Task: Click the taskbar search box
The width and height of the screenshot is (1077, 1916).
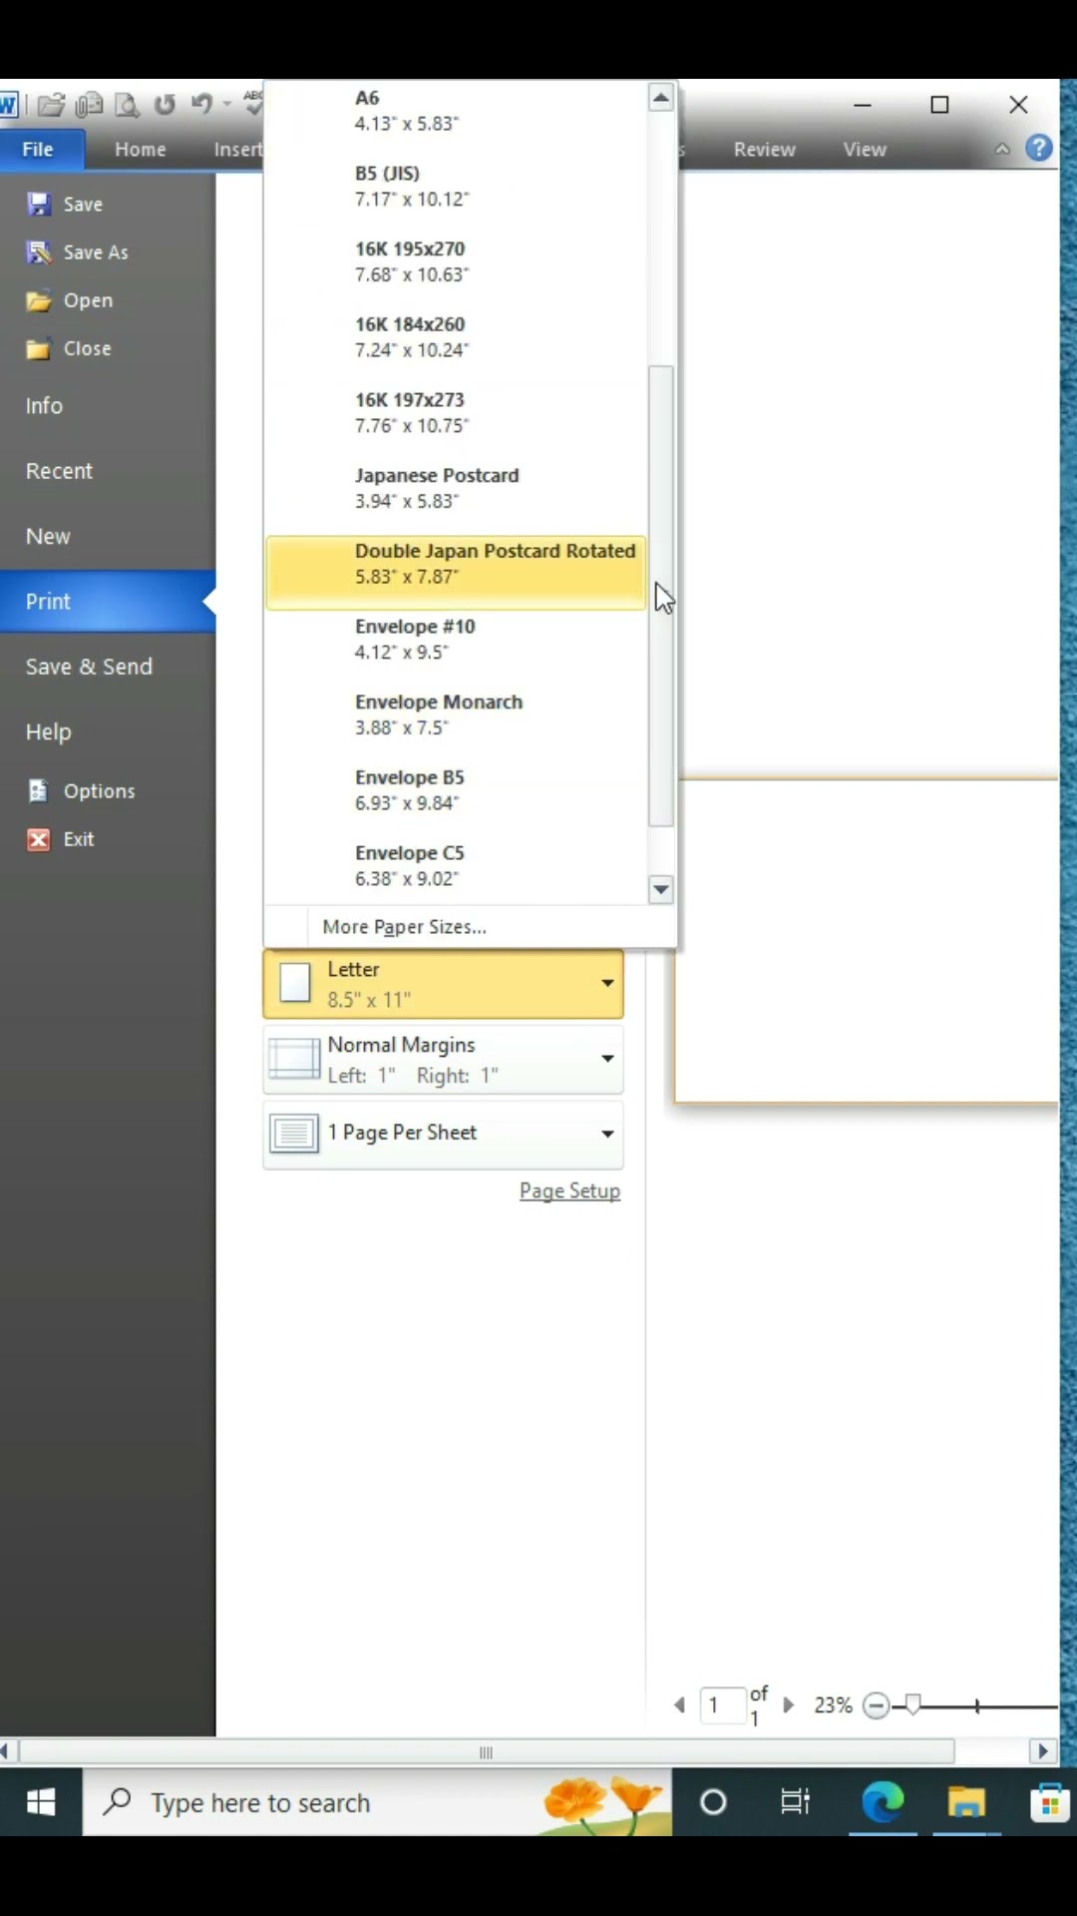Action: (377, 1802)
